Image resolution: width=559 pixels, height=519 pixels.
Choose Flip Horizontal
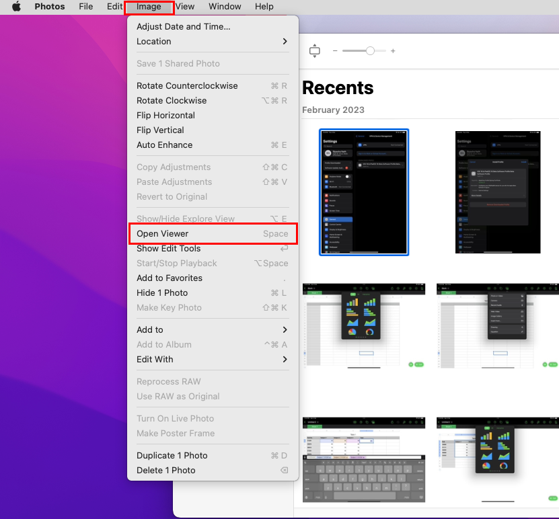[x=213, y=116]
